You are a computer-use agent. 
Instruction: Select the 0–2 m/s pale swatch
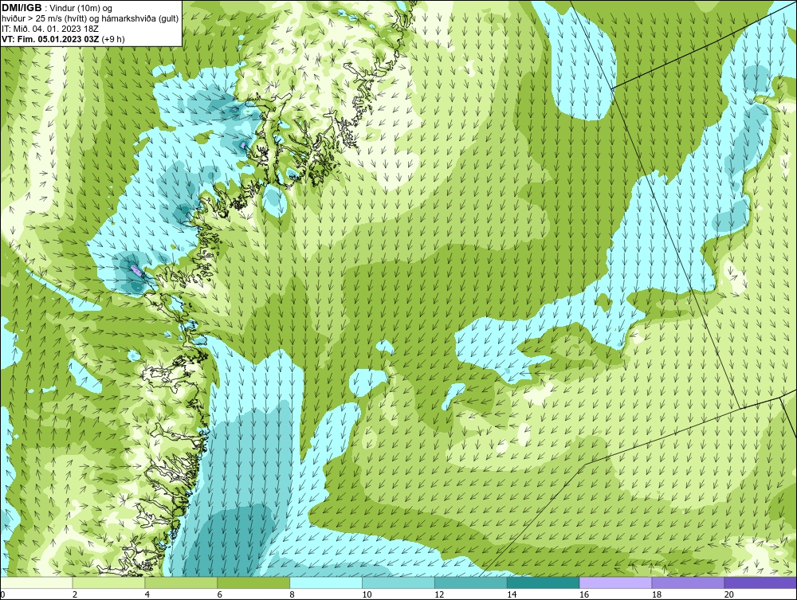(x=37, y=582)
